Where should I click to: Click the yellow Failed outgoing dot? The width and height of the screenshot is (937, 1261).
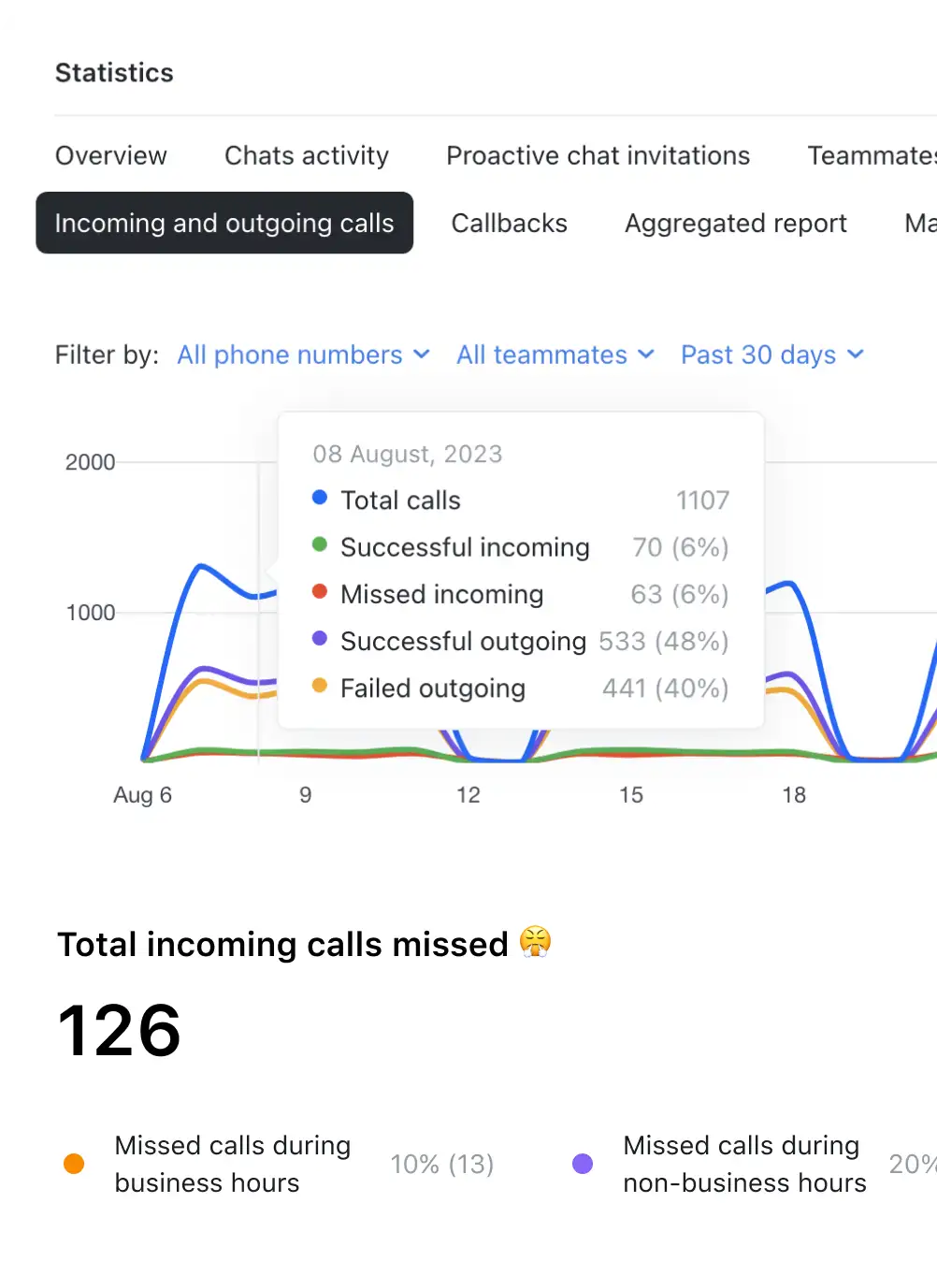(320, 686)
